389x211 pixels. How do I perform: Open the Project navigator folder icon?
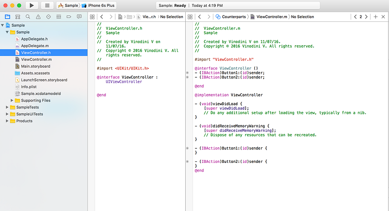click(x=7, y=17)
